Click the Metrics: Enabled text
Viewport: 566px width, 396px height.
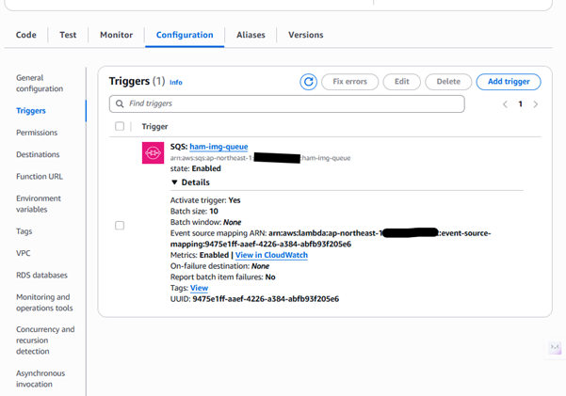200,255
